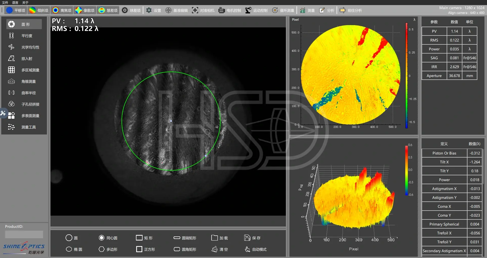
Task: Open 基准编辑 reference editor
Action: 177,10
